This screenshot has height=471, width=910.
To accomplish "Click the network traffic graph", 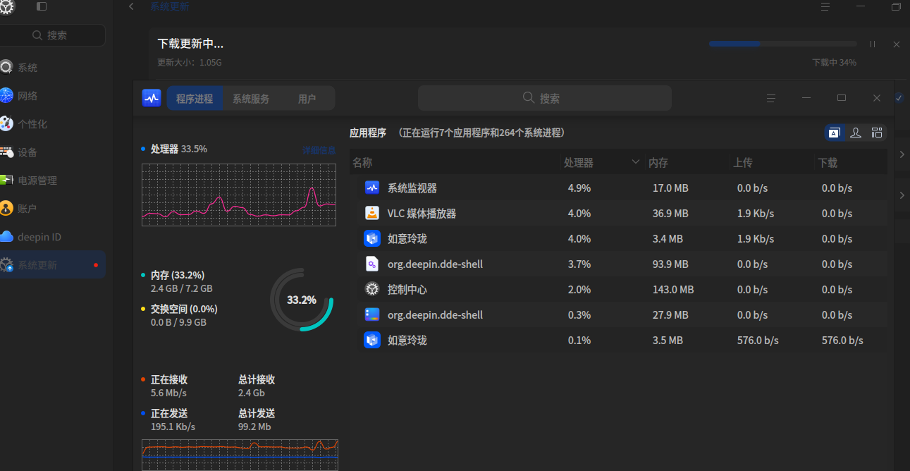I will click(240, 454).
